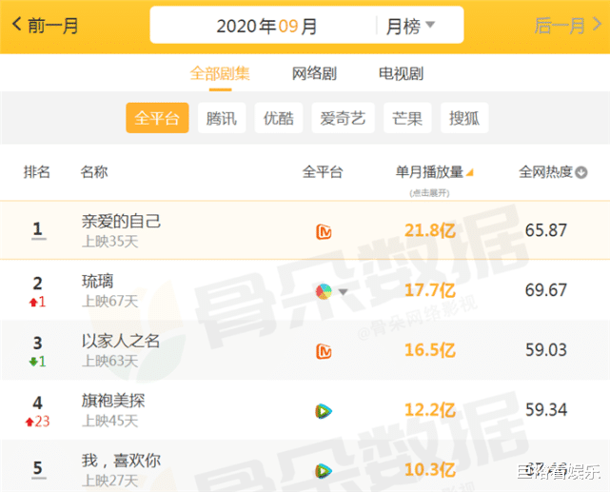Click rank up 23 indicator for 旗袍美探
Screen dimensions: 610x492
click(37, 422)
